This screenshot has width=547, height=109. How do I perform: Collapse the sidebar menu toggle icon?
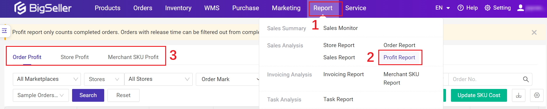4,31
